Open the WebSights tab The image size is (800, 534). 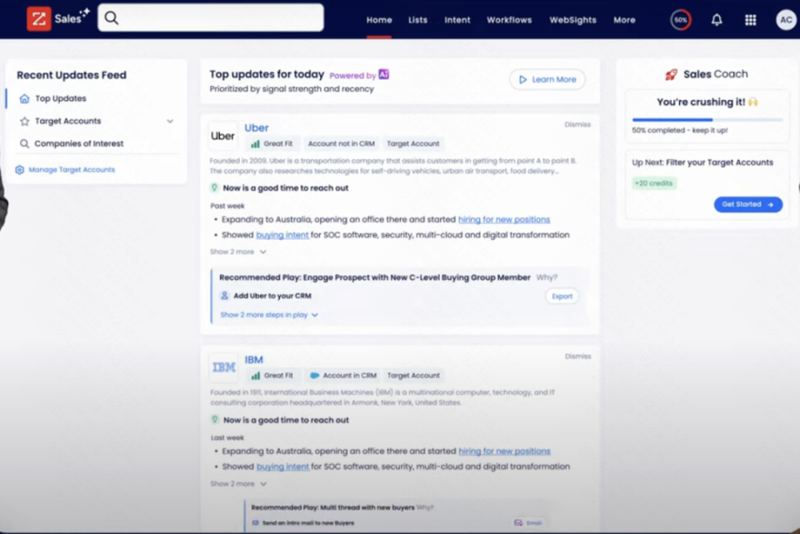tap(572, 20)
